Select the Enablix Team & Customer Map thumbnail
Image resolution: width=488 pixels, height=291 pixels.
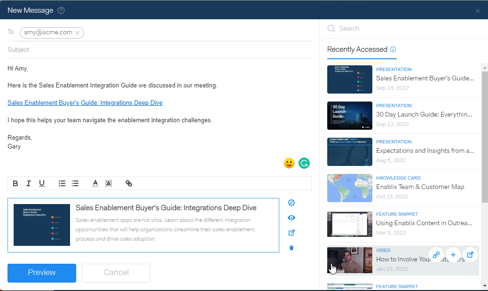tap(349, 188)
